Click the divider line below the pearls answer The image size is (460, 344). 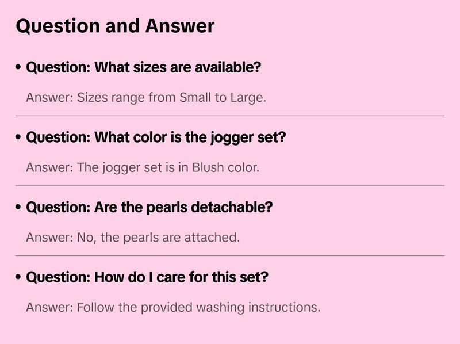click(x=230, y=255)
